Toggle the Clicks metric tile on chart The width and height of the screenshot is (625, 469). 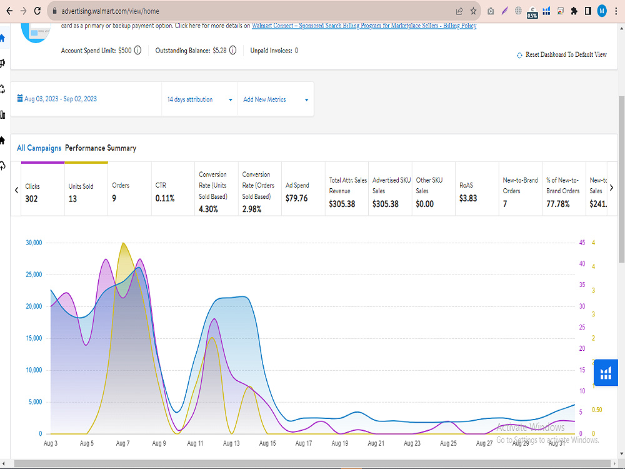42,189
